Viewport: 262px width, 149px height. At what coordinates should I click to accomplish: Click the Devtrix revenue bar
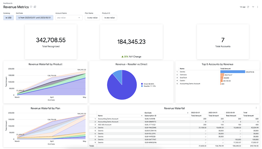click(x=233, y=72)
